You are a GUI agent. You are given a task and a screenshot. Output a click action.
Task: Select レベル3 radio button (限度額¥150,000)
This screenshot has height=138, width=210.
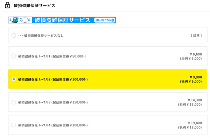coord(14,102)
